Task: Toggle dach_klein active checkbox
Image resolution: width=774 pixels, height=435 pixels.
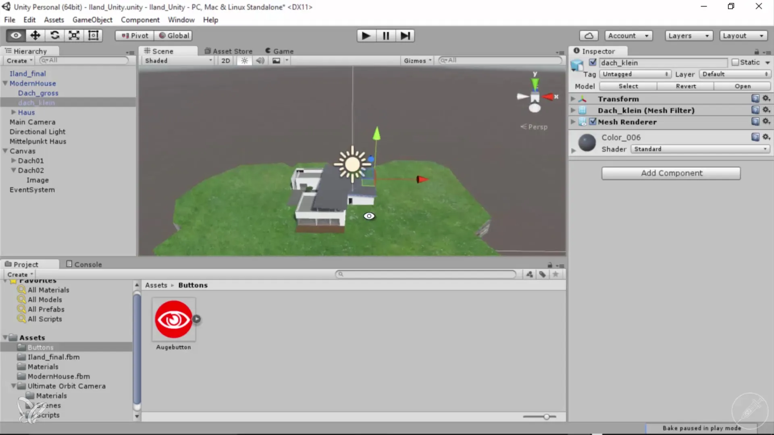Action: 593,62
